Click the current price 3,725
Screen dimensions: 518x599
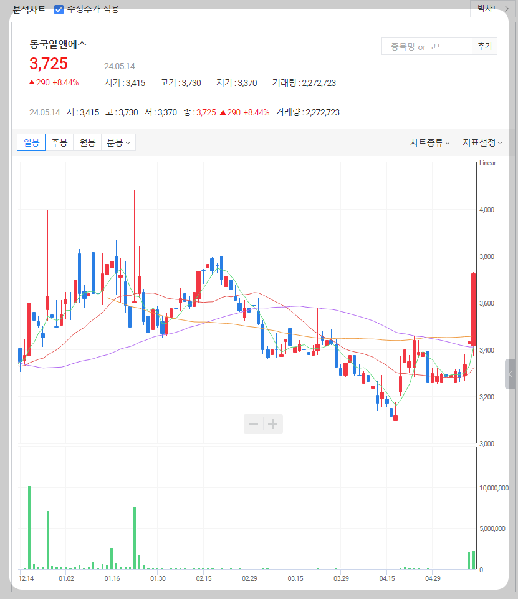tap(49, 64)
